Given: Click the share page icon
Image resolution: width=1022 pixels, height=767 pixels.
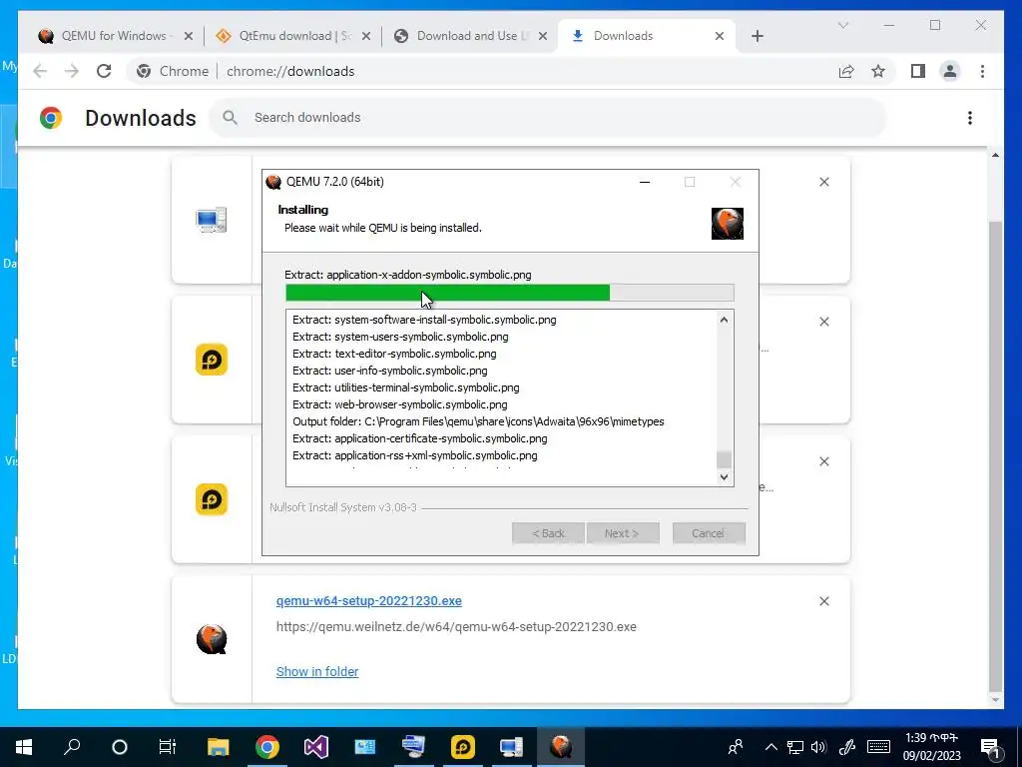Looking at the screenshot, I should [846, 71].
